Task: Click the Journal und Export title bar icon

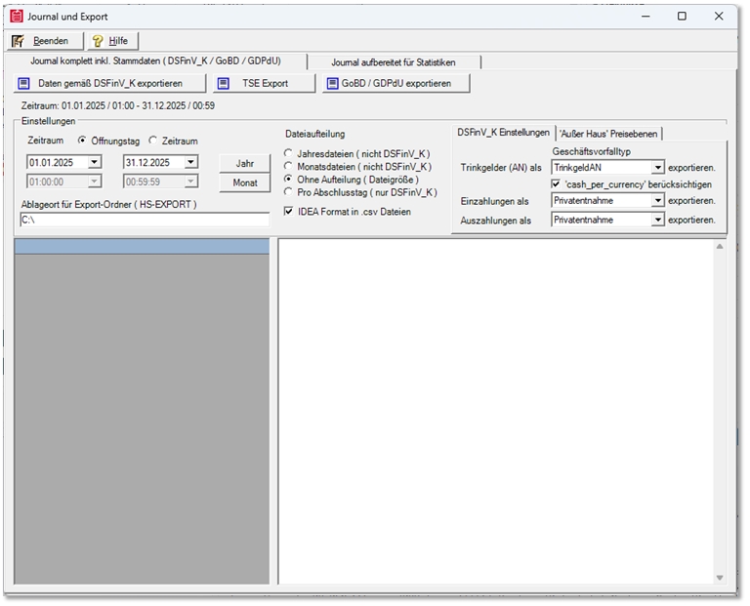Action: (17, 16)
